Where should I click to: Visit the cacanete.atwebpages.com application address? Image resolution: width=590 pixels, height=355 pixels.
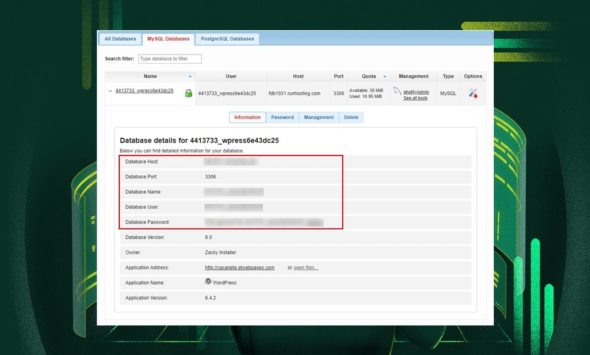click(x=239, y=267)
